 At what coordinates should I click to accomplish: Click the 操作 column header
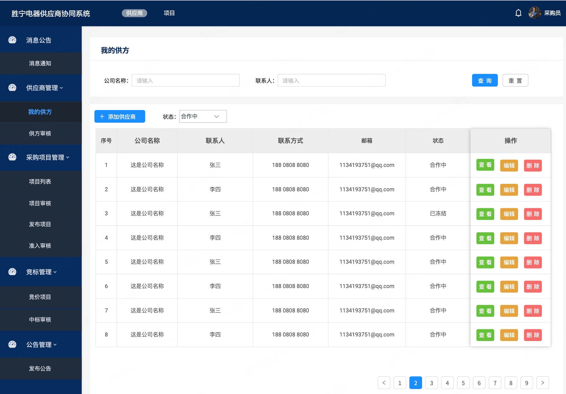pyautogui.click(x=510, y=141)
